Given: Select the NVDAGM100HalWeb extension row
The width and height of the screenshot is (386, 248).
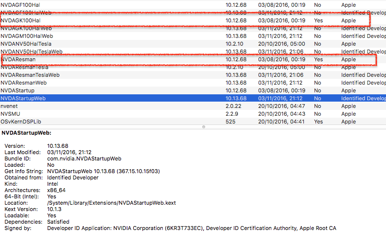Looking at the screenshot, I should [193, 36].
